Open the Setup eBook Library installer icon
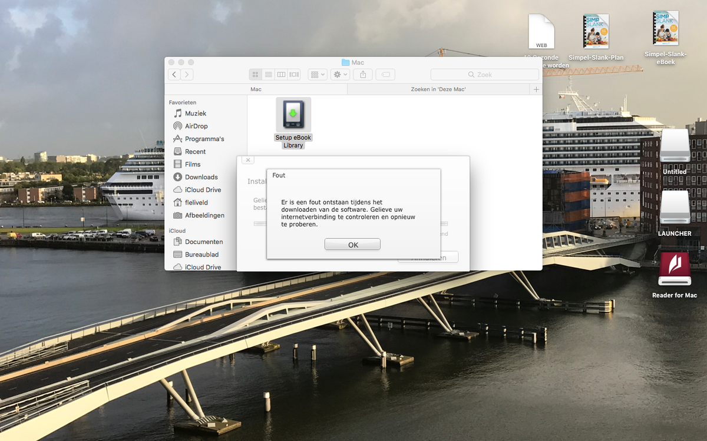707x441 pixels. [x=293, y=115]
